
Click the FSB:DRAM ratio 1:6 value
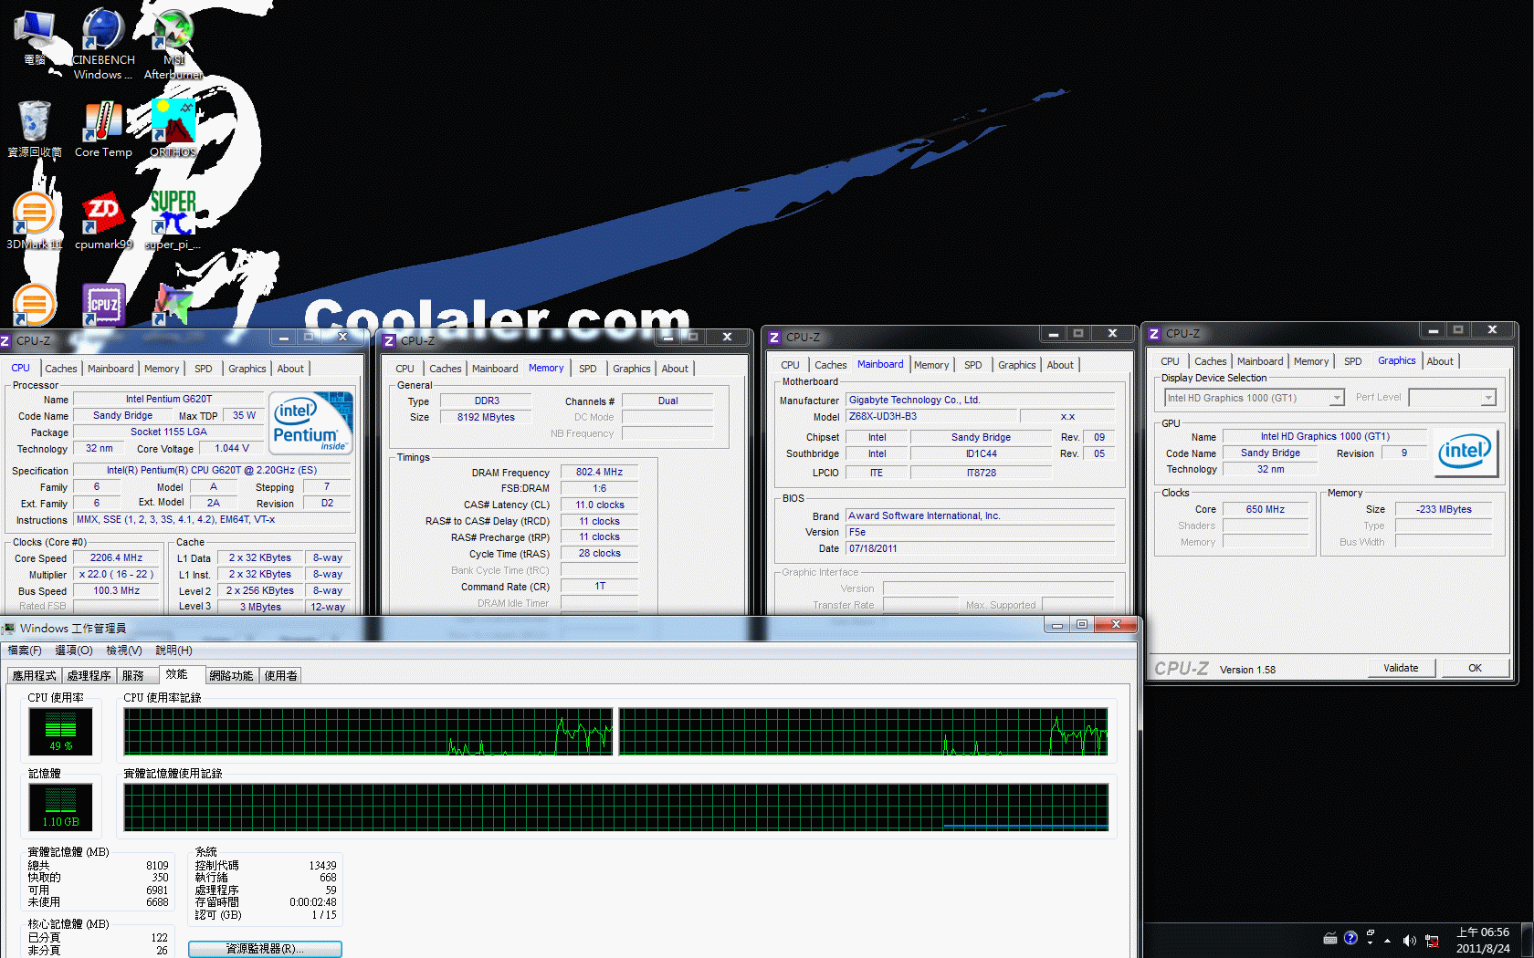click(x=599, y=488)
